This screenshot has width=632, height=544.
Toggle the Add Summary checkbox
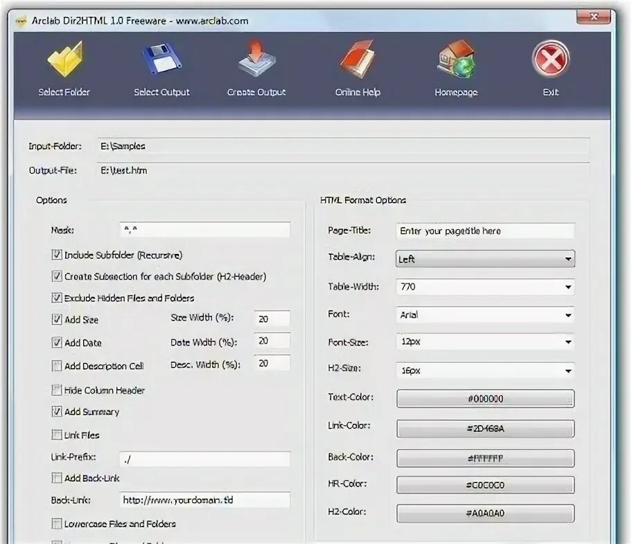click(57, 412)
